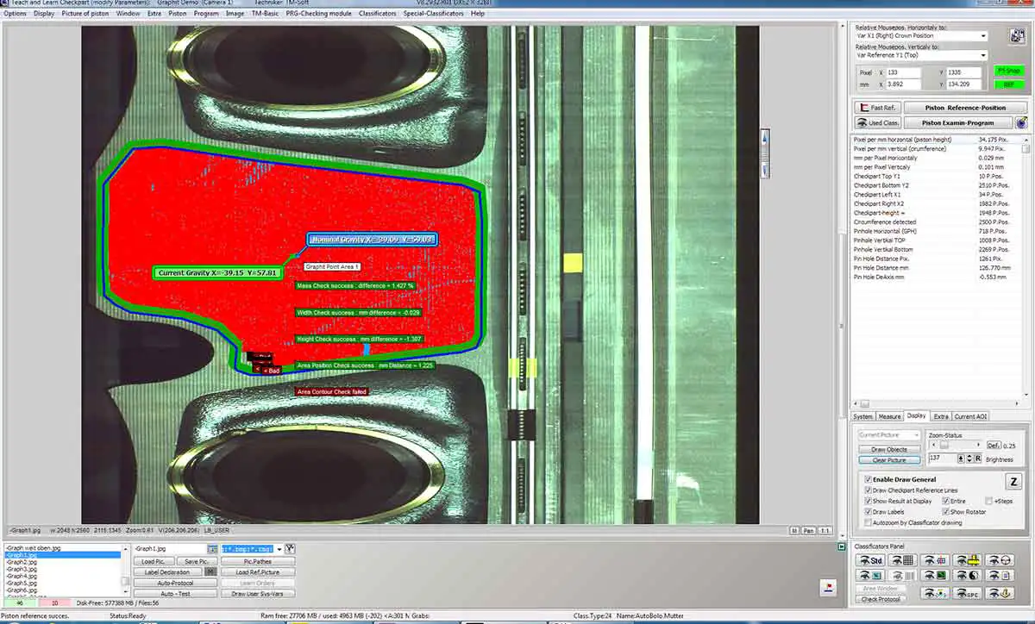Viewport: 1035px width, 624px height.
Task: Click gray icon next to Label Declaration
Action: [210, 571]
